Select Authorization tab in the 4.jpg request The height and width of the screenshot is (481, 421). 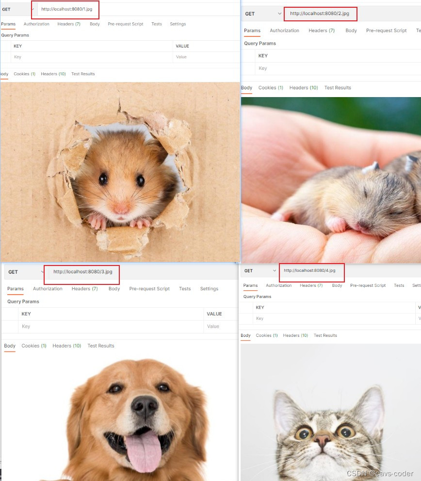pyautogui.click(x=279, y=285)
